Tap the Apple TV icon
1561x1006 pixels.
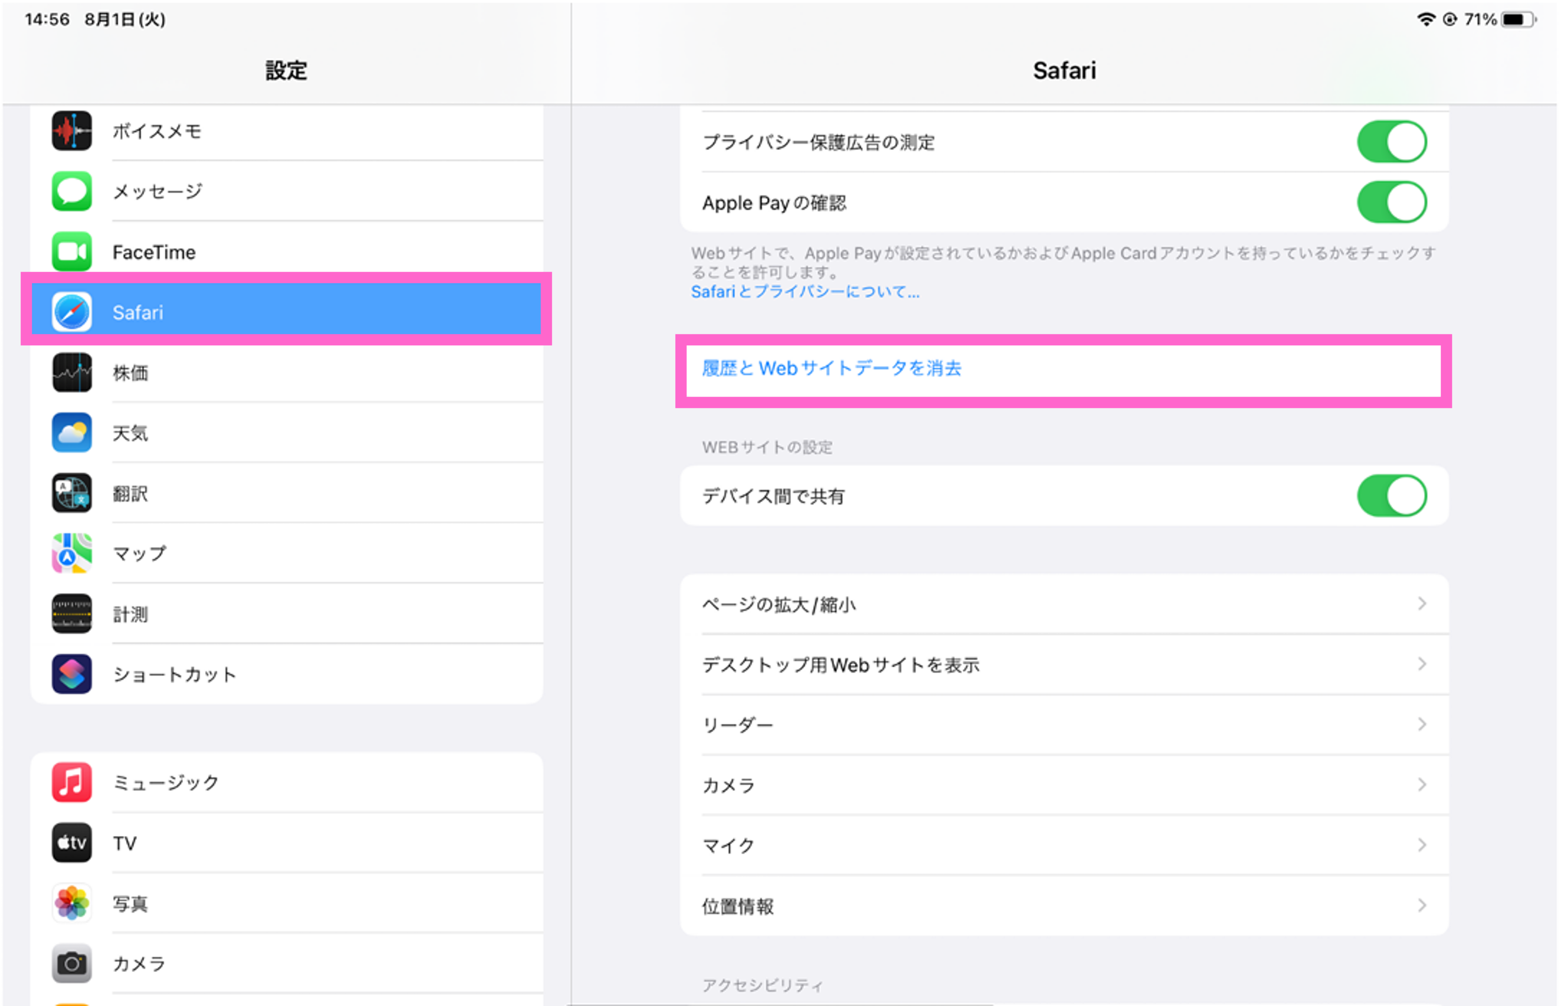[71, 843]
